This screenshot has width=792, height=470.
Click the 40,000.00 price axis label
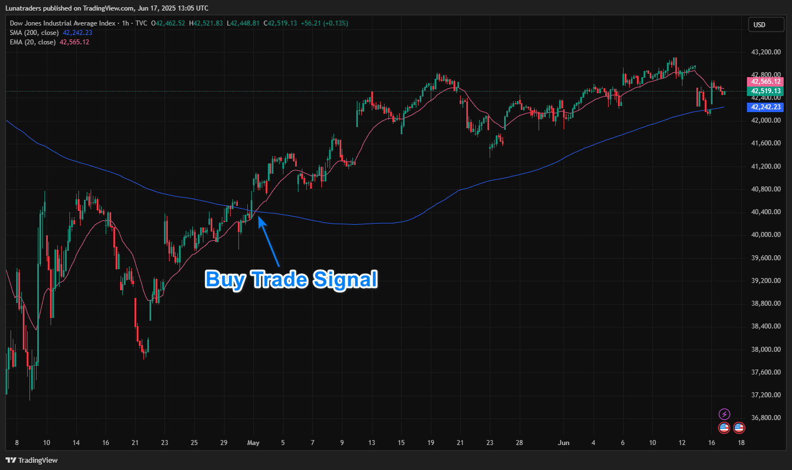click(766, 235)
